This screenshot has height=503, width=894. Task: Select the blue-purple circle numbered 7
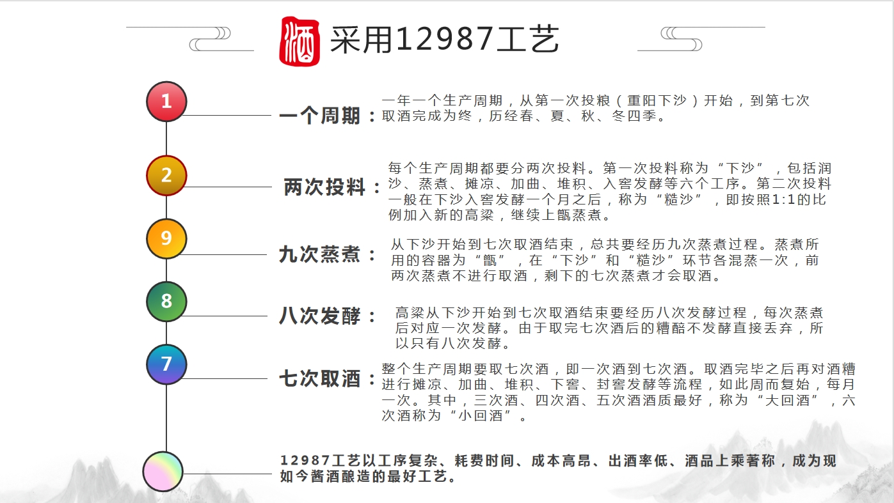tap(166, 364)
